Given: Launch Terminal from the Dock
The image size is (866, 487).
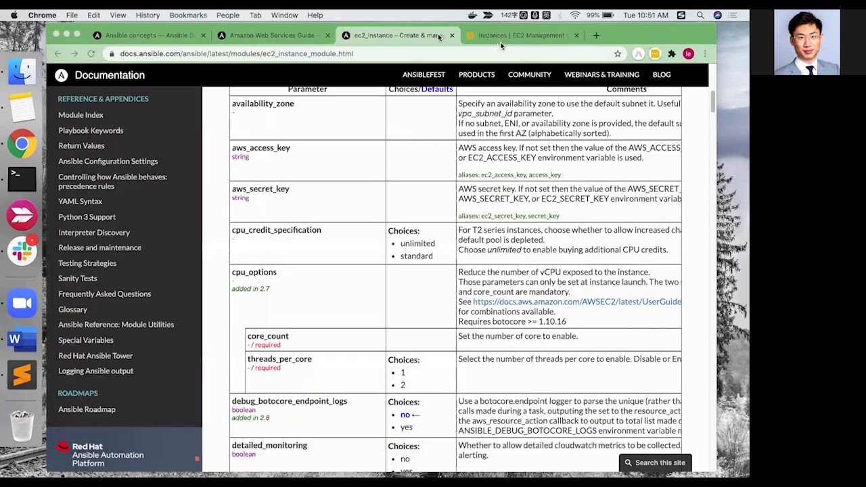Looking at the screenshot, I should pyautogui.click(x=22, y=179).
